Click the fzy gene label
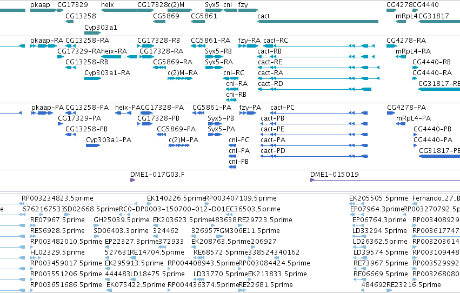Viewport: 460px width, 293px height. pyautogui.click(x=243, y=5)
